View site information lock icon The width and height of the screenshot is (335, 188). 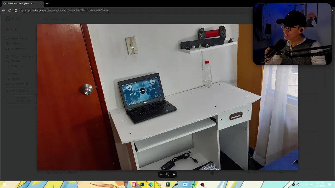coord(23,10)
